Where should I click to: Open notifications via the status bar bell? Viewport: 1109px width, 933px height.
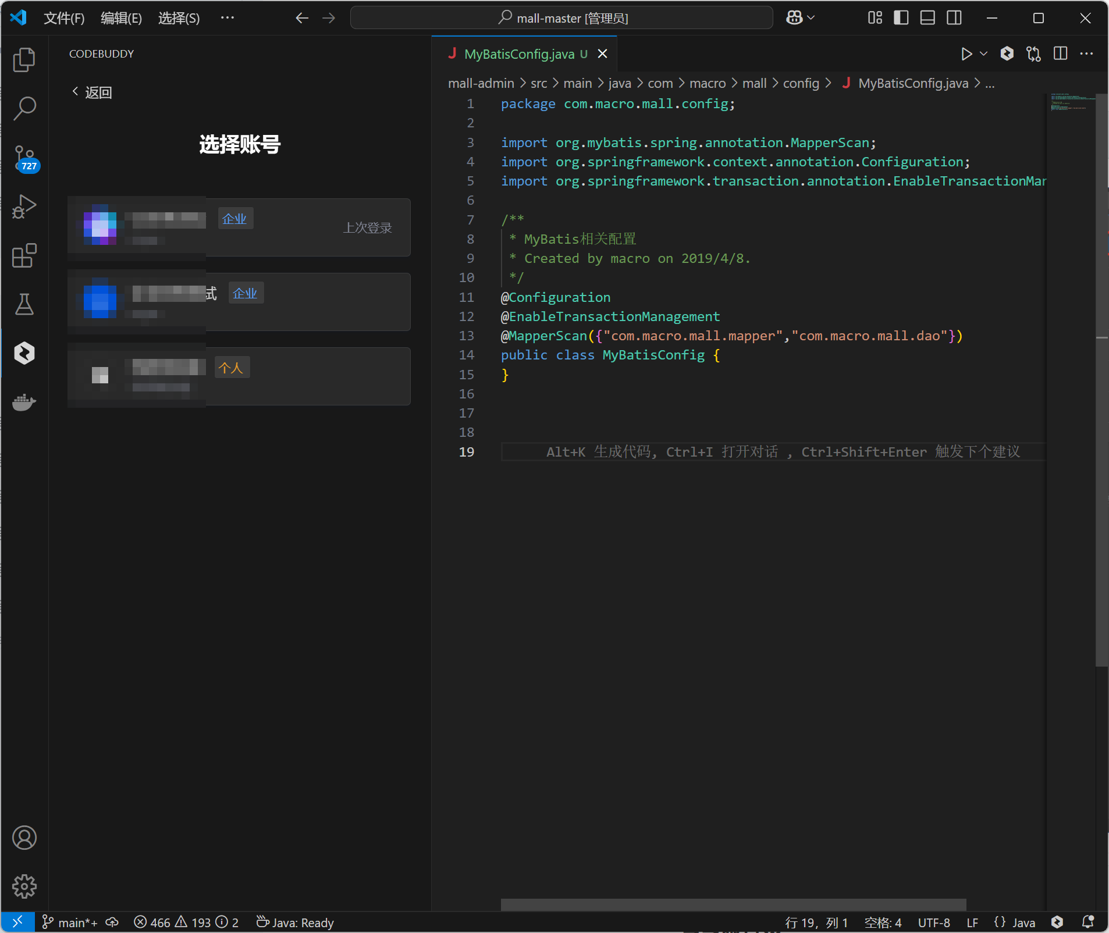pyautogui.click(x=1087, y=922)
